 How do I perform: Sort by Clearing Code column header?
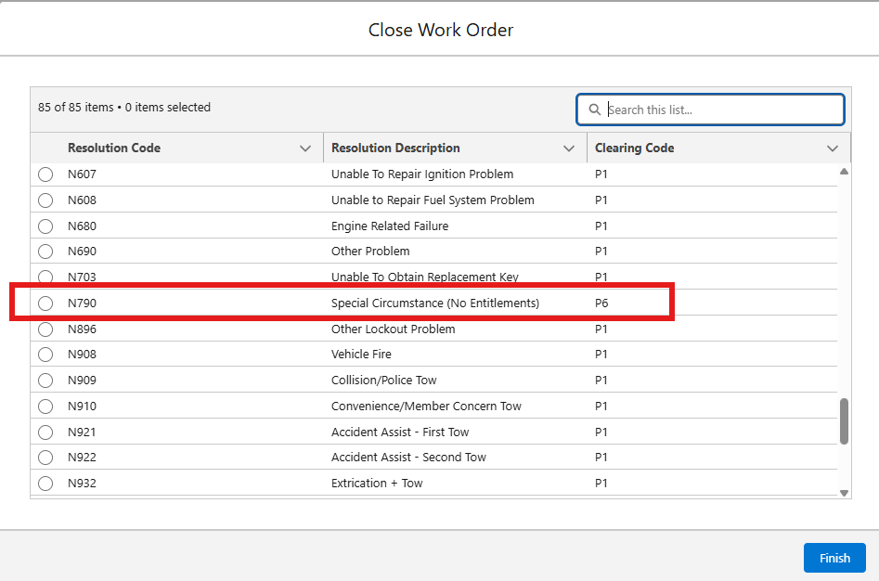coord(634,148)
